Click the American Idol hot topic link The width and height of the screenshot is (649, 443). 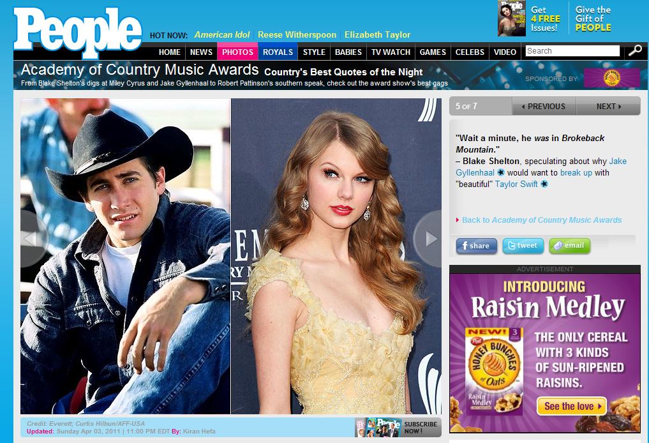(x=222, y=34)
